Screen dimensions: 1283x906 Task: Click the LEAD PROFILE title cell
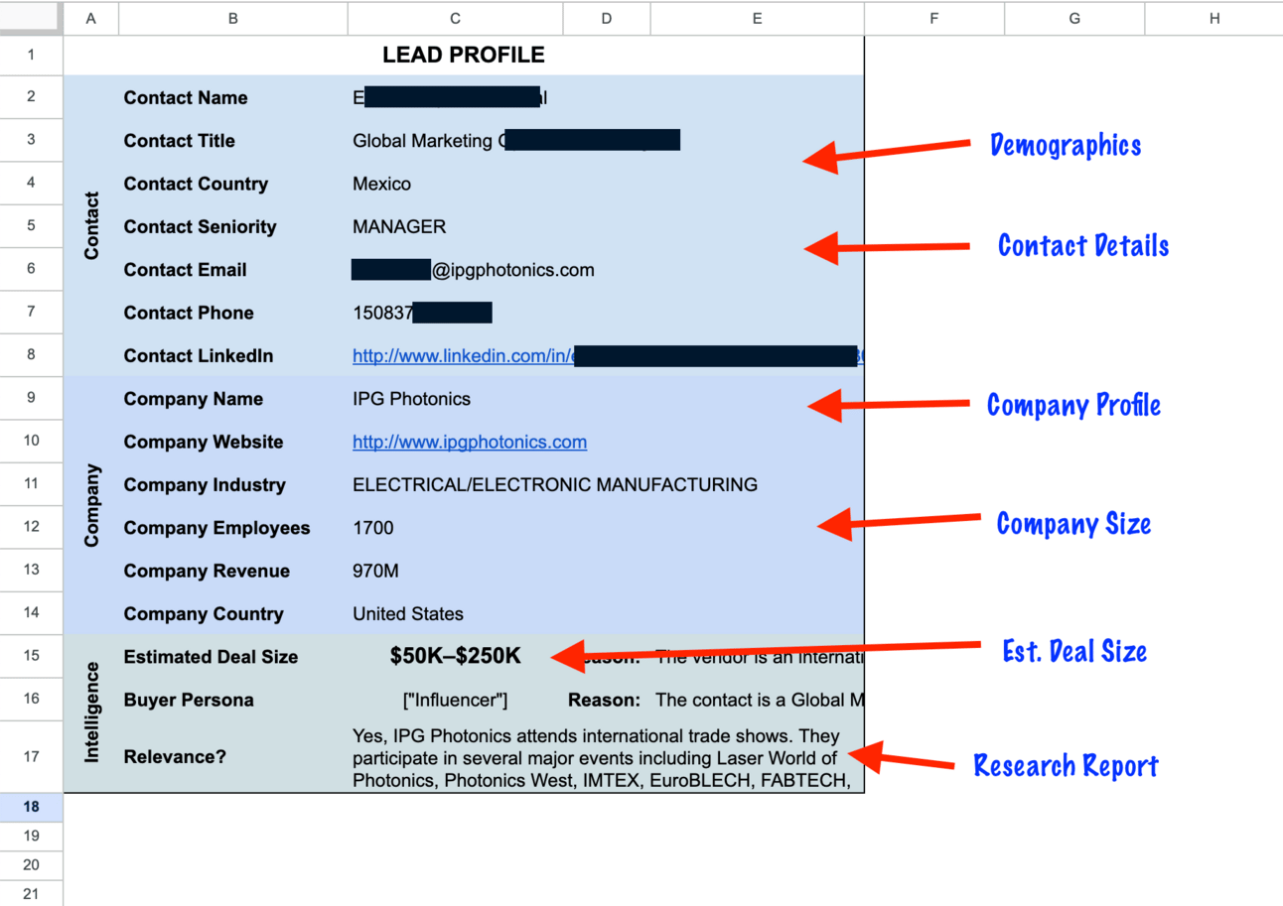pos(464,56)
